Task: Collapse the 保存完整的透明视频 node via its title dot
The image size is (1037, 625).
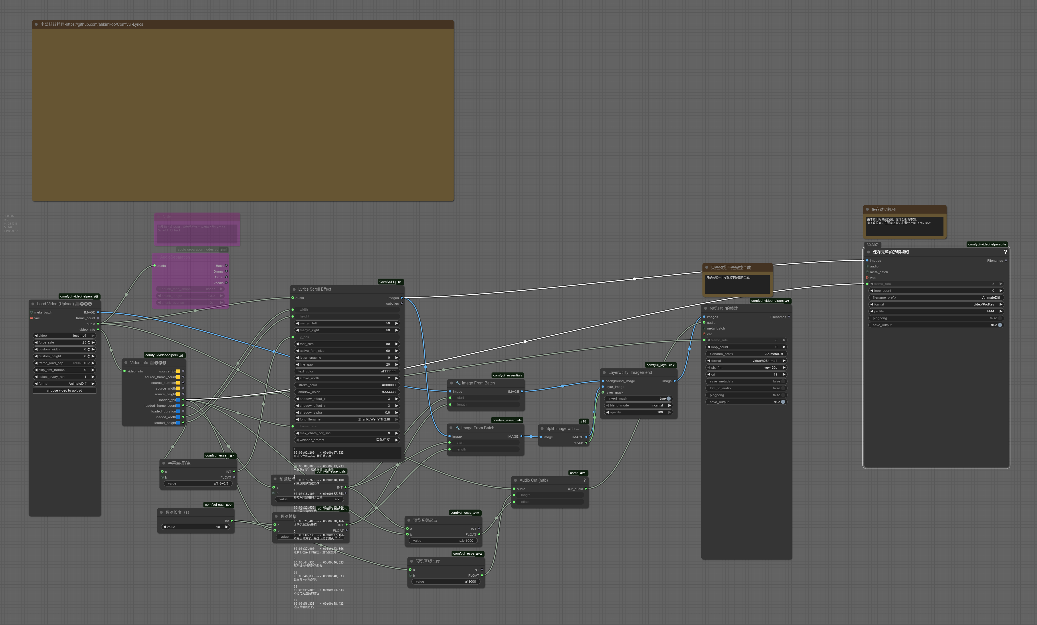Action: [869, 252]
